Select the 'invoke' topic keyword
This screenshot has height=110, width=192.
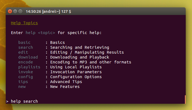pyautogui.click(x=25, y=72)
